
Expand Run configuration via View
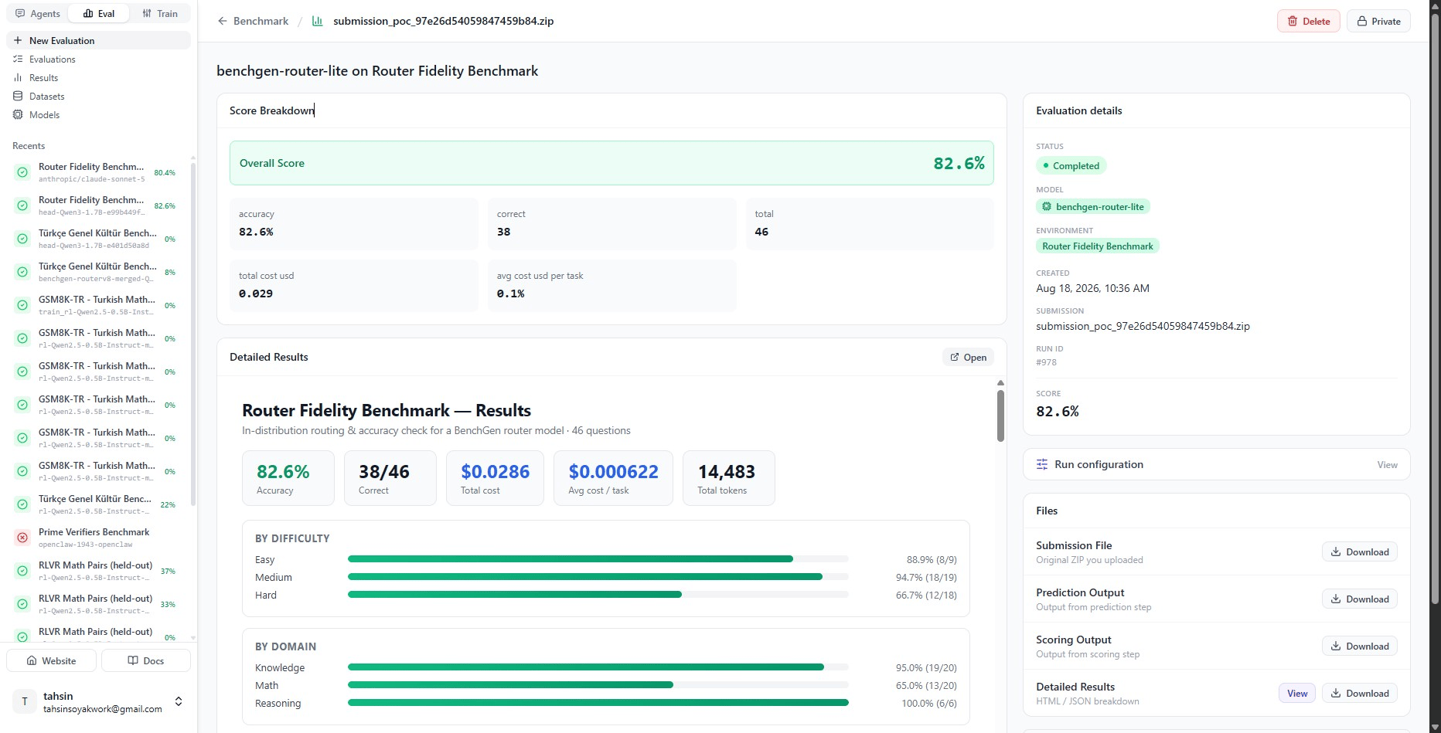(1387, 464)
